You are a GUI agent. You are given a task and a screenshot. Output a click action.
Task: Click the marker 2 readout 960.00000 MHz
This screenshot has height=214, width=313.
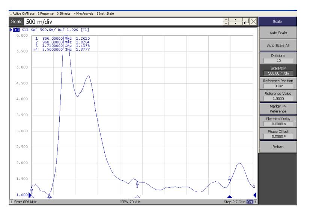[x=57, y=42]
